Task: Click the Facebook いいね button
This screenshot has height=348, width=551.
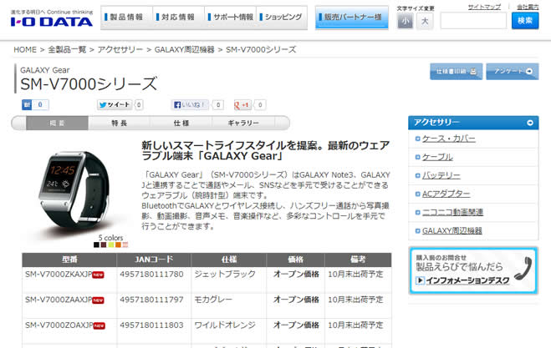Action: (190, 104)
